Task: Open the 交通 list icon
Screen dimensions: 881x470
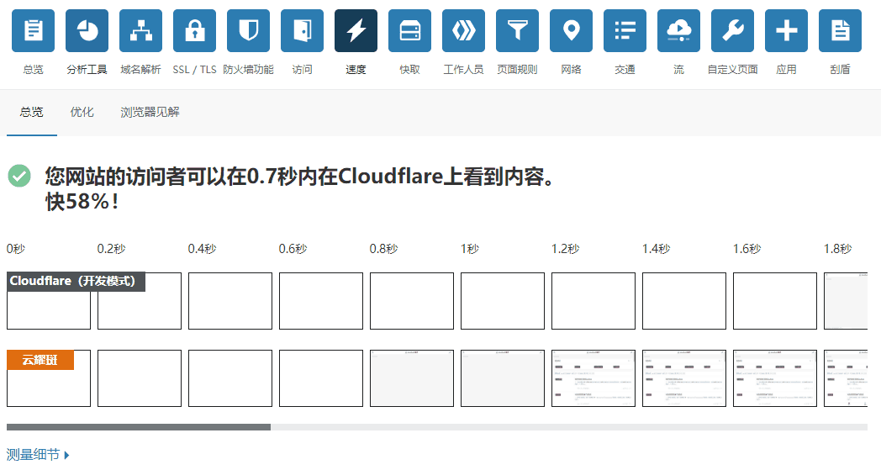Action: [625, 30]
